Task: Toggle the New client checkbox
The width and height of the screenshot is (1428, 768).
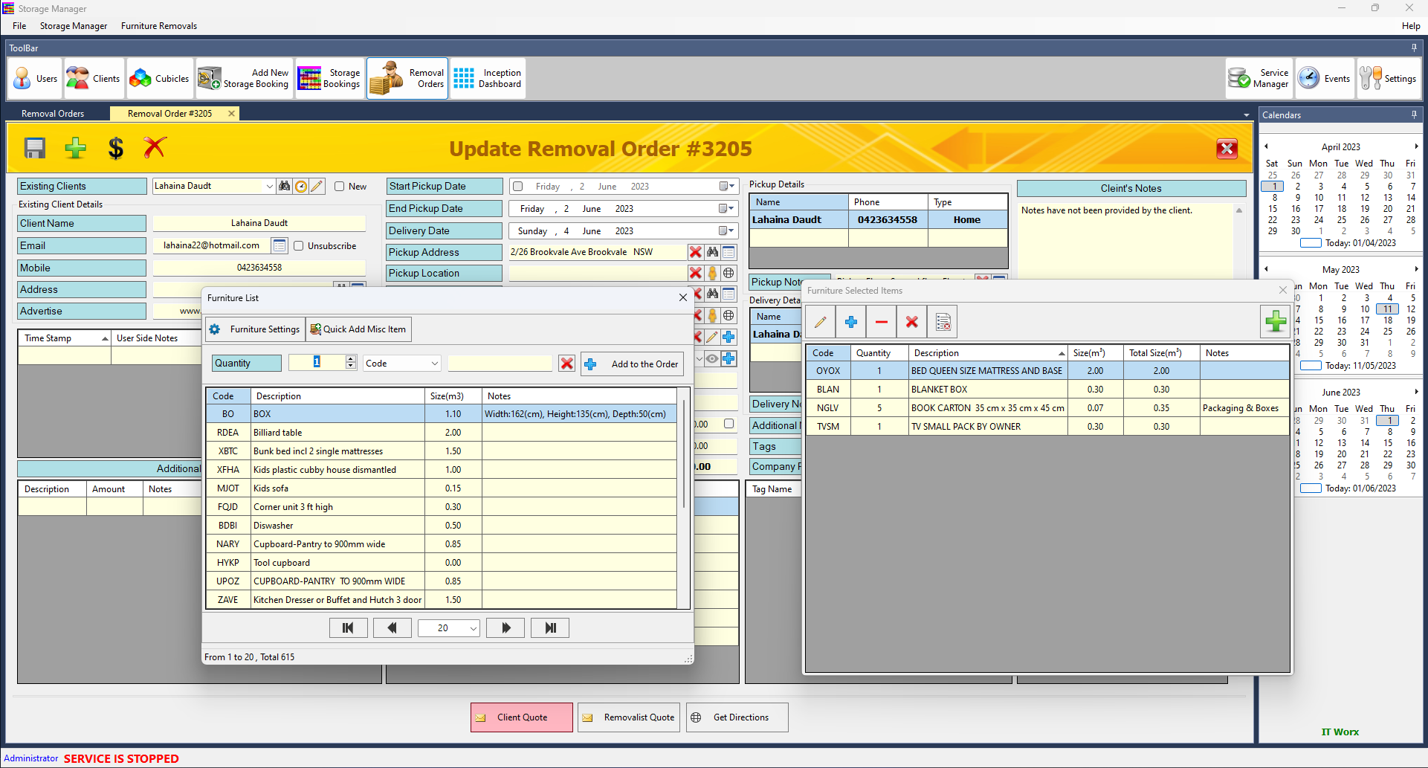Action: pyautogui.click(x=340, y=187)
